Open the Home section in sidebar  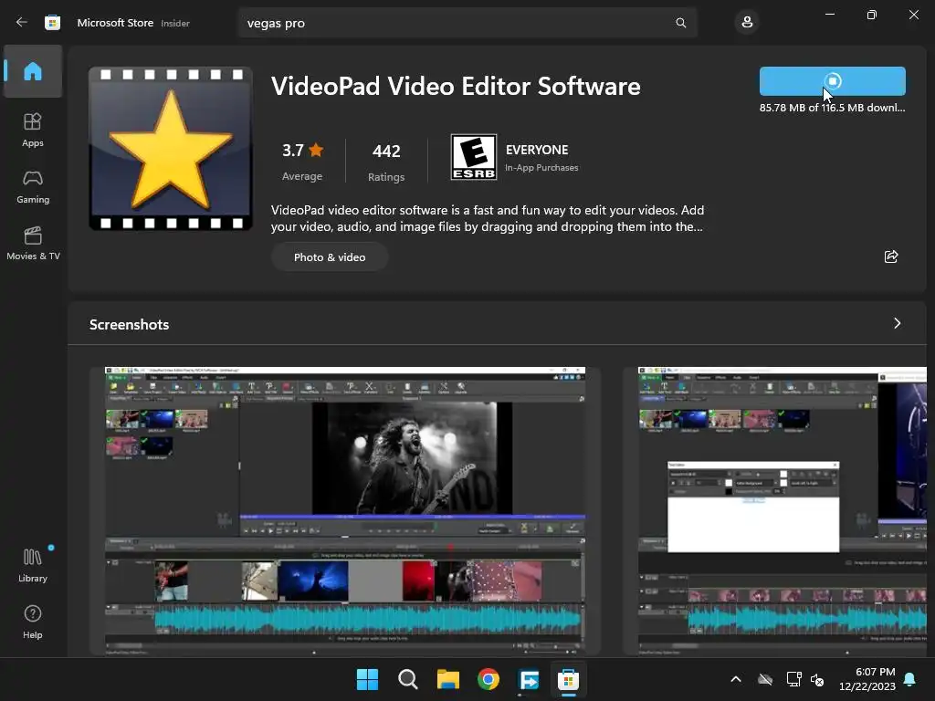pos(33,71)
